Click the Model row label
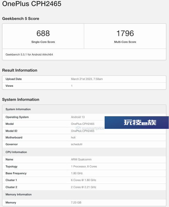Screen dimensions: 169x207 (10, 124)
